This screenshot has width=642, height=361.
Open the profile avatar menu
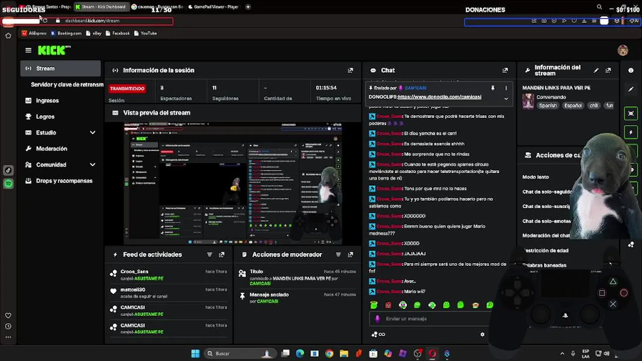coord(623,50)
